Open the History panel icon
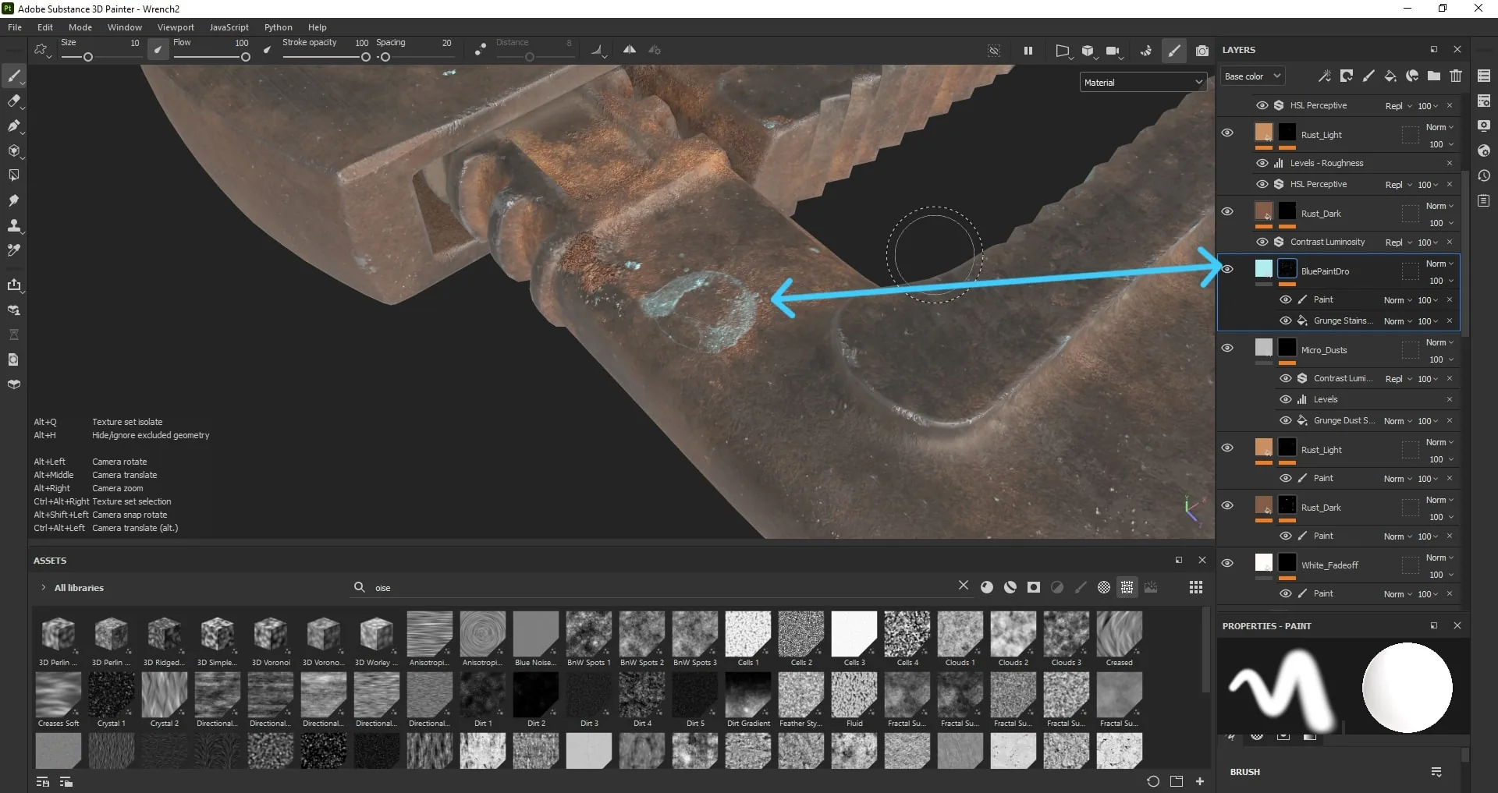This screenshot has height=793, width=1498. click(1484, 175)
